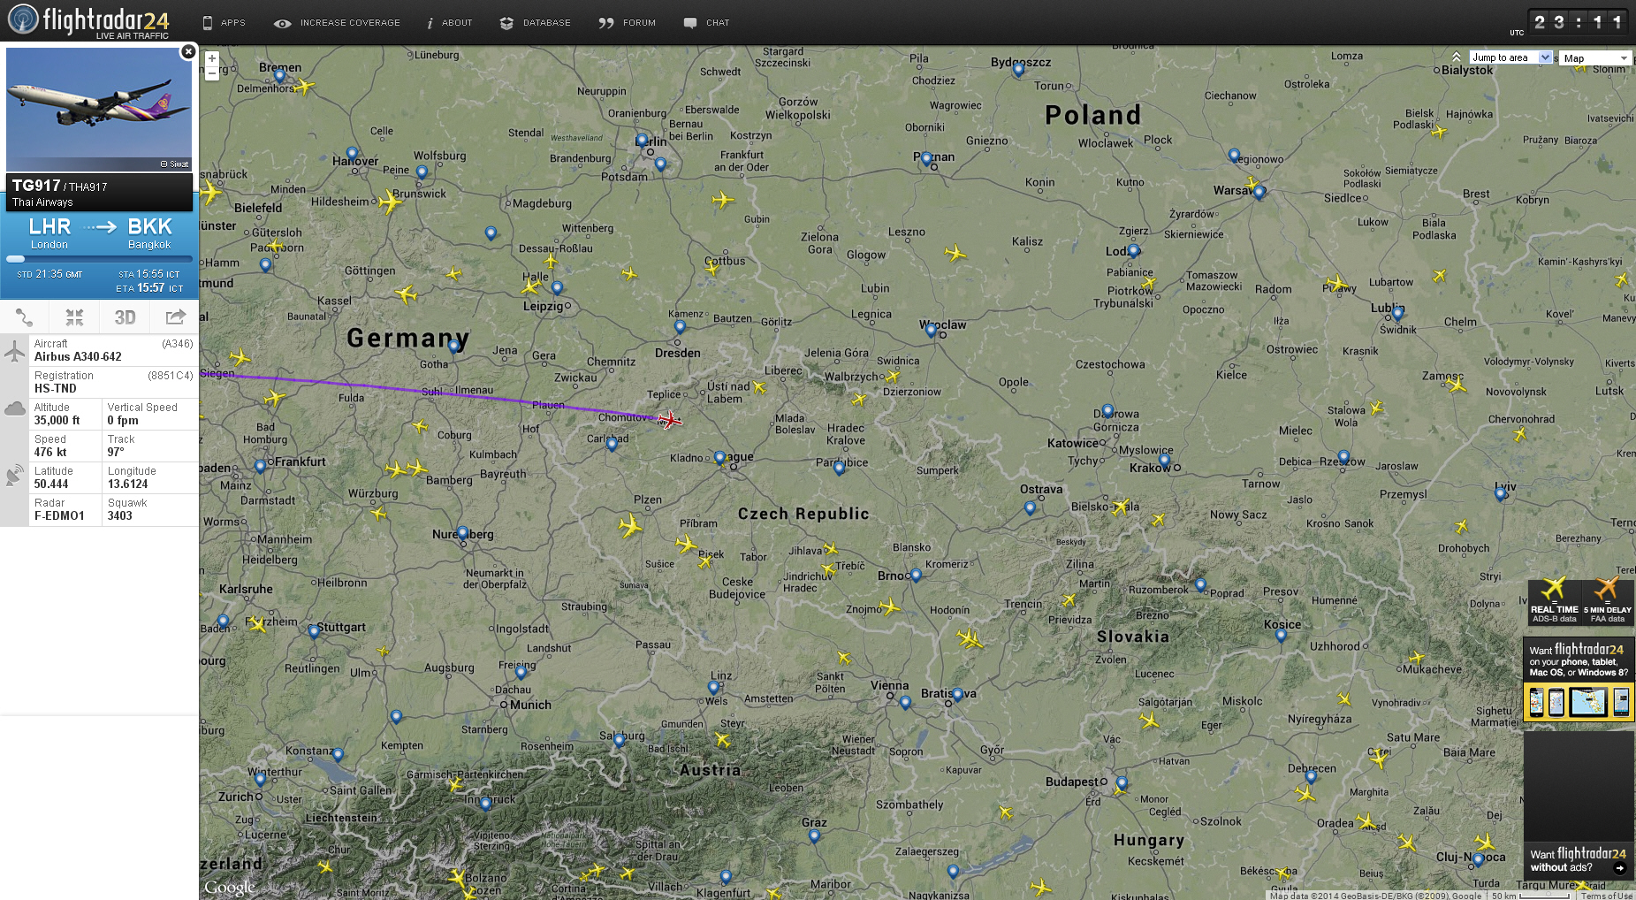Image resolution: width=1636 pixels, height=900 pixels.
Task: Close the TG917 flight info panel
Action: (x=188, y=52)
